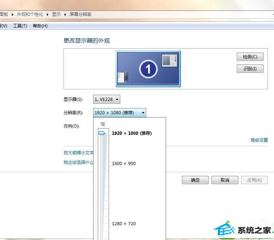The width and height of the screenshot is (274, 240).
Task: Open the 放大或缩小文本 link
Action: [x=78, y=153]
